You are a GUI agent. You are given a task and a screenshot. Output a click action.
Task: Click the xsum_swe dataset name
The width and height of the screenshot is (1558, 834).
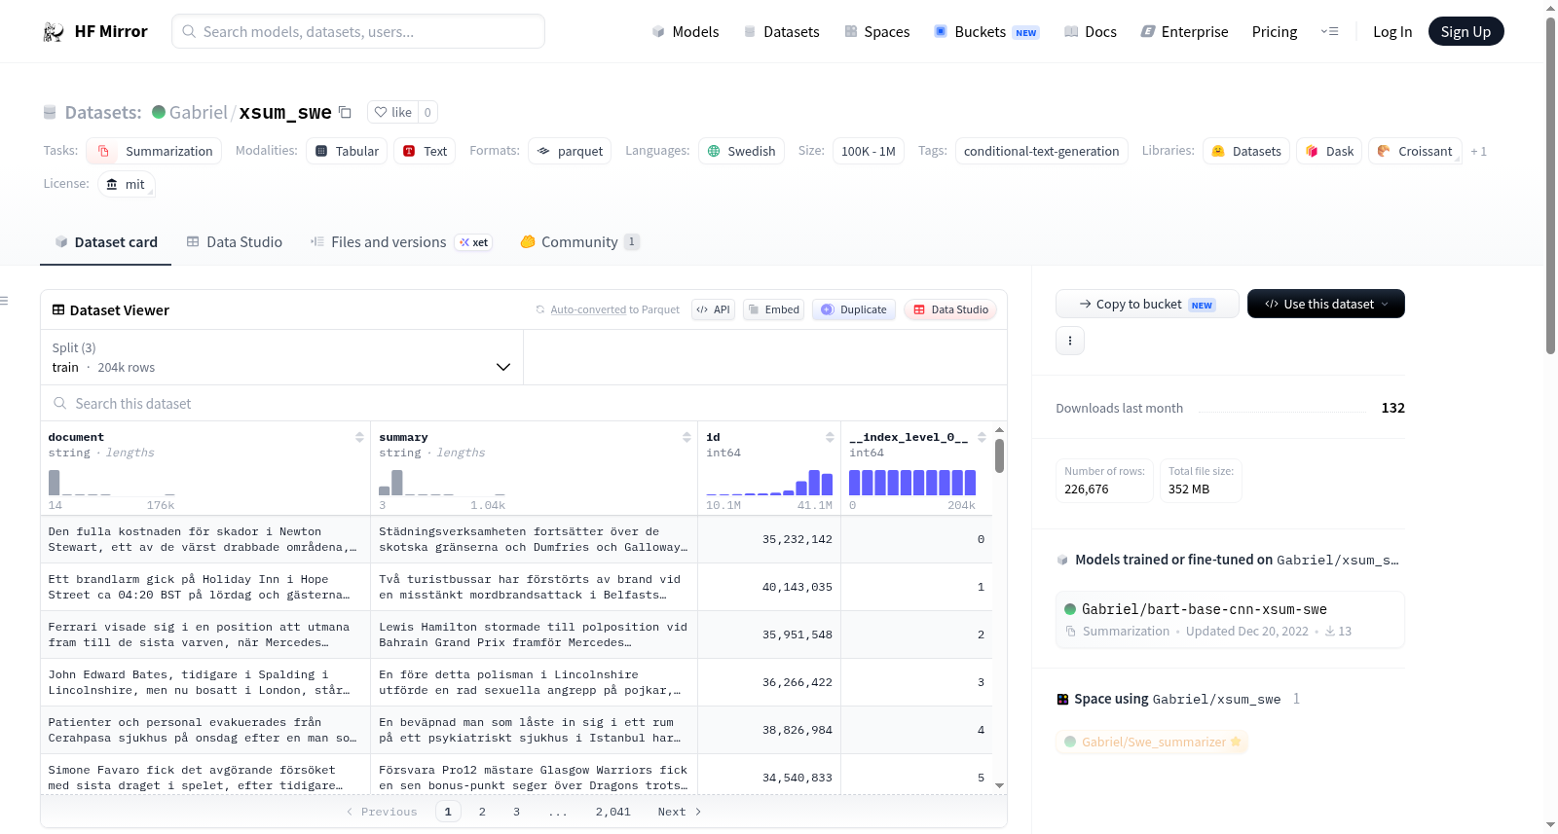[x=285, y=112]
